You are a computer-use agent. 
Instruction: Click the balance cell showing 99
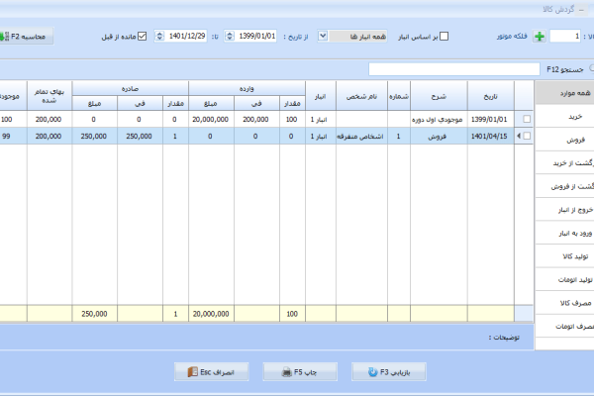click(13, 136)
